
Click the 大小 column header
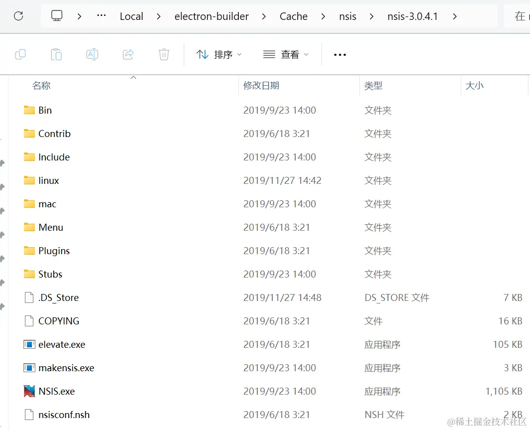(x=474, y=85)
